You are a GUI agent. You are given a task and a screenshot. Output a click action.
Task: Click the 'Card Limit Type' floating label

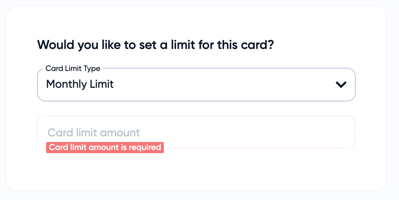[73, 69]
